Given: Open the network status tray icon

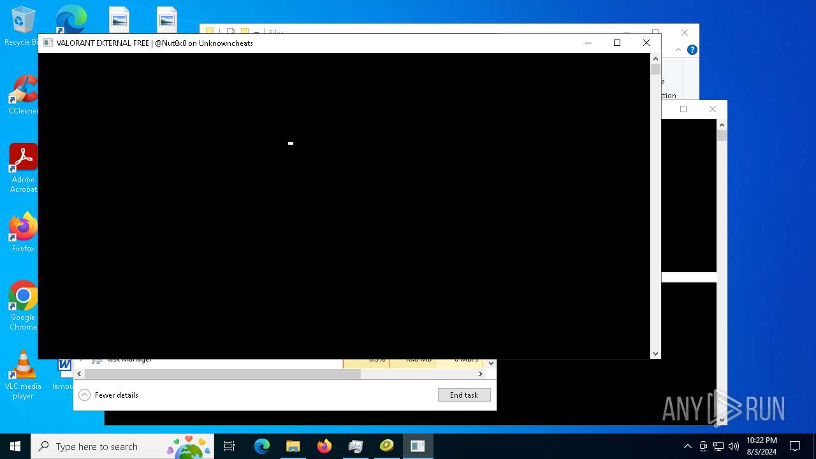Looking at the screenshot, I should pyautogui.click(x=718, y=446).
